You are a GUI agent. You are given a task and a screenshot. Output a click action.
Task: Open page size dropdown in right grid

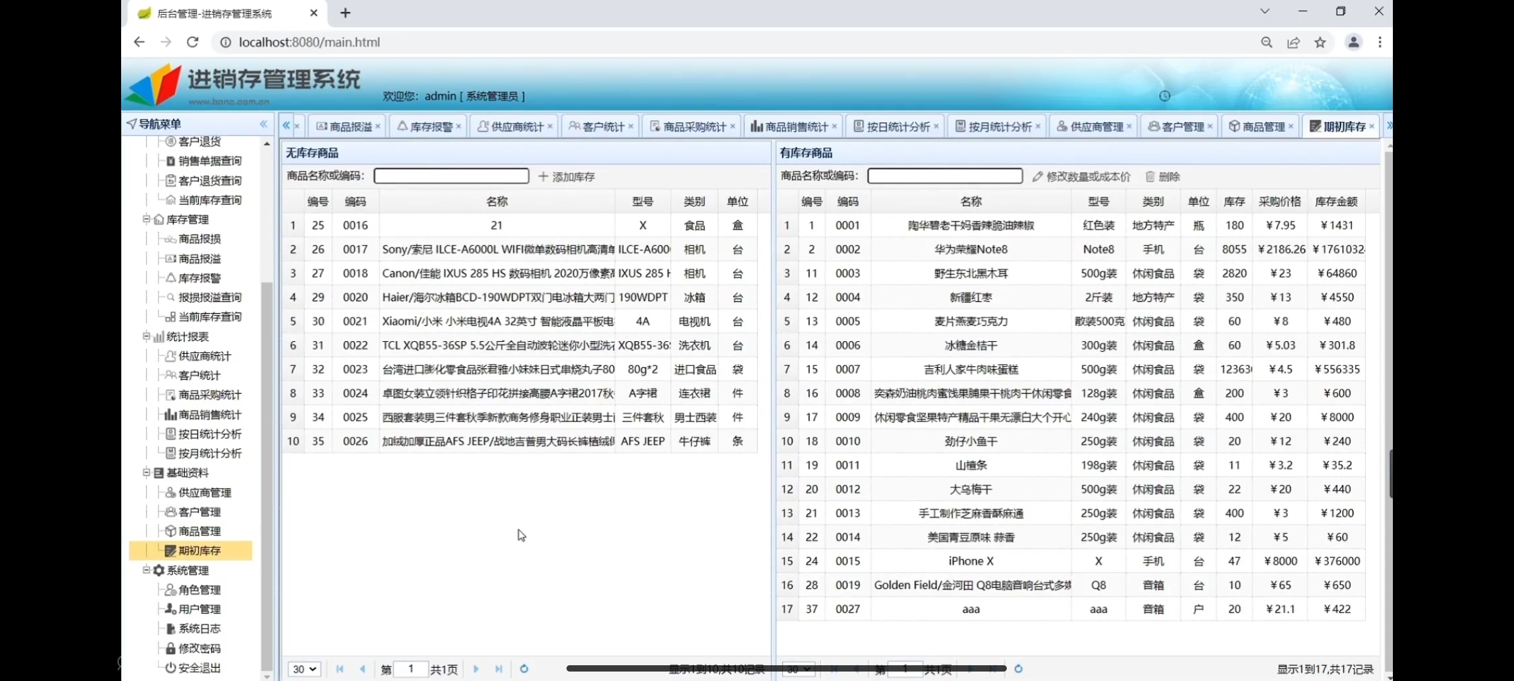pos(798,669)
